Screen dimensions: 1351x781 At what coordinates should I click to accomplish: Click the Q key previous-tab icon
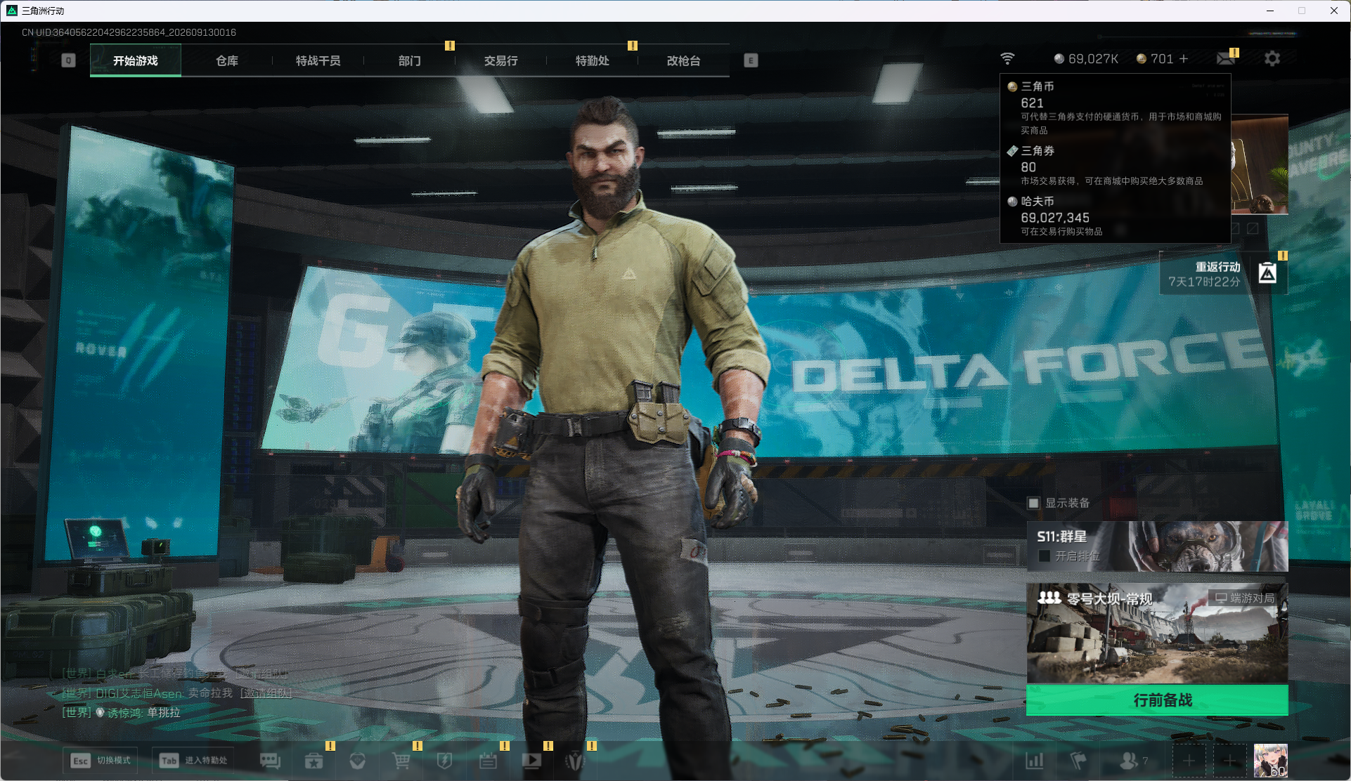click(68, 60)
